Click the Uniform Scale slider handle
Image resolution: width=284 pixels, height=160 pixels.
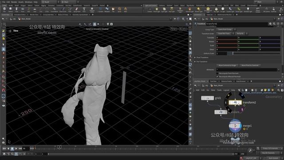tap(233, 53)
